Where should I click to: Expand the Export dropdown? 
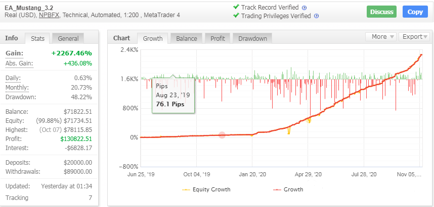(x=413, y=37)
